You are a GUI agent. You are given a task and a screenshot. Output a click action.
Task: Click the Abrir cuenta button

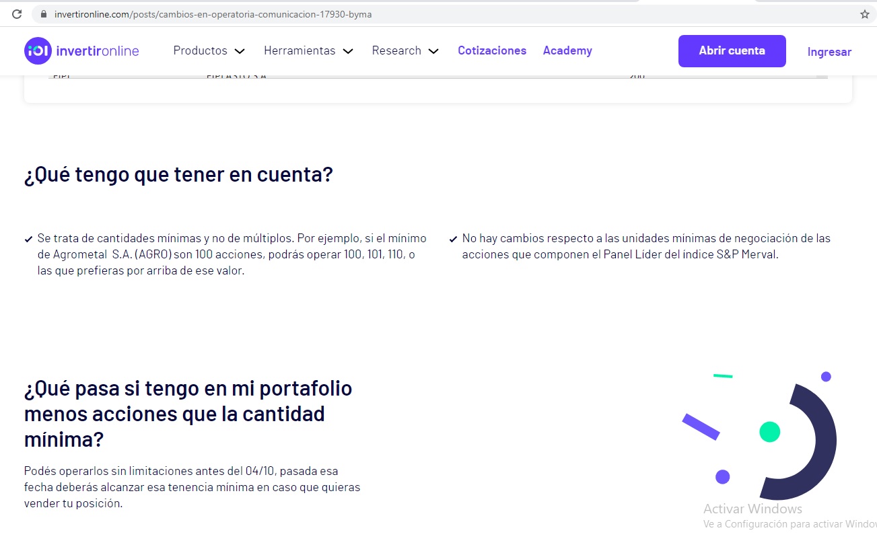[732, 50]
